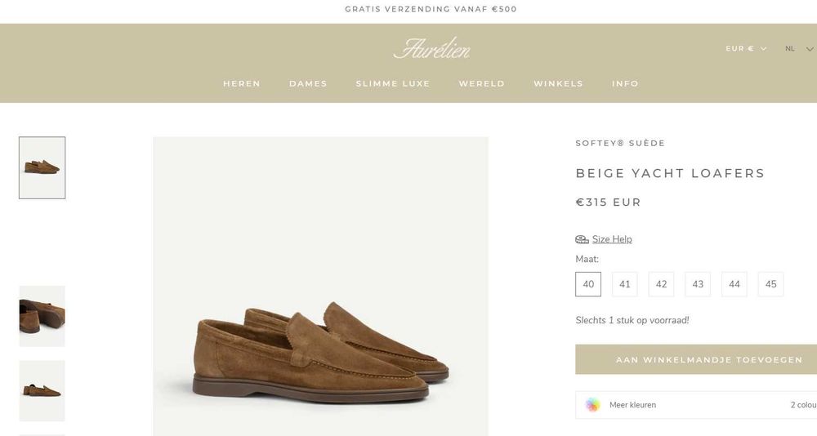Click the Size Help ruler icon
This screenshot has height=436, width=817.
click(582, 239)
